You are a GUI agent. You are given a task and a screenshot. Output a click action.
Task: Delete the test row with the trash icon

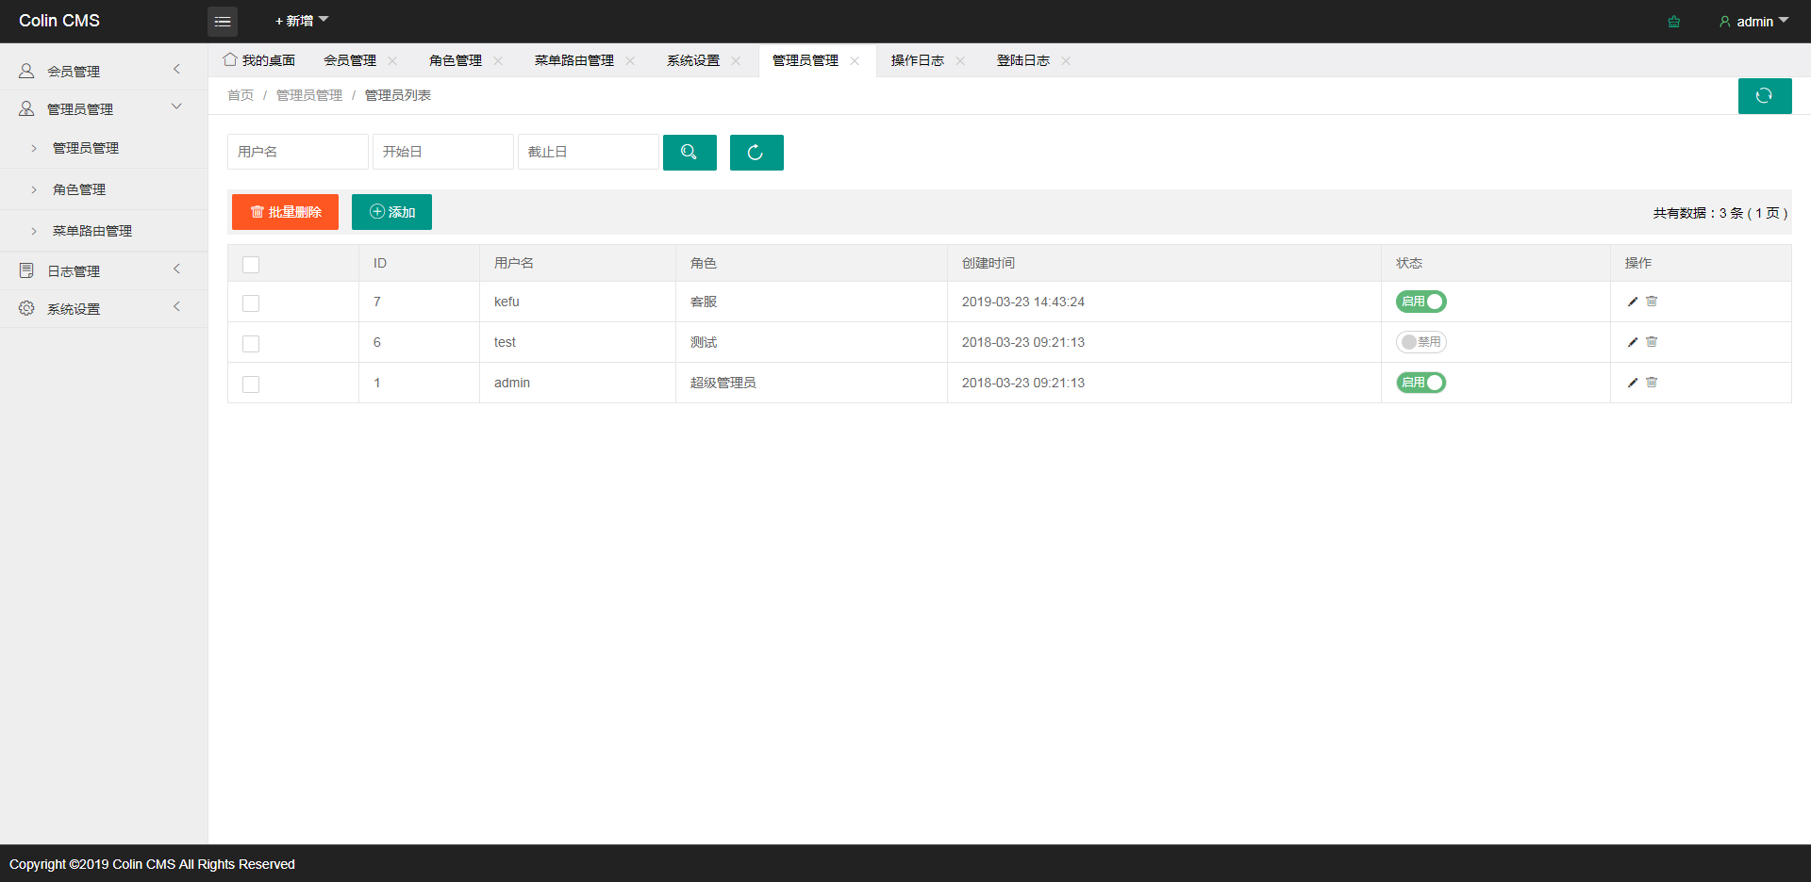[x=1652, y=342]
